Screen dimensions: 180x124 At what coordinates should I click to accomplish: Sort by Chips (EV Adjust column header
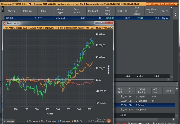click(x=136, y=11)
